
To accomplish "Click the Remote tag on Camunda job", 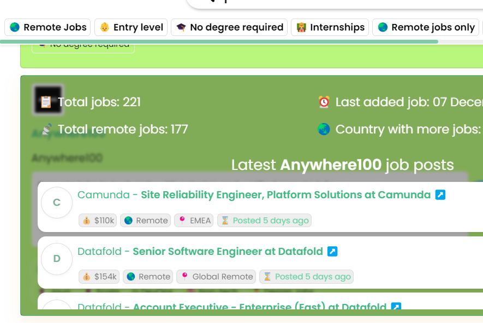I will coord(145,221).
